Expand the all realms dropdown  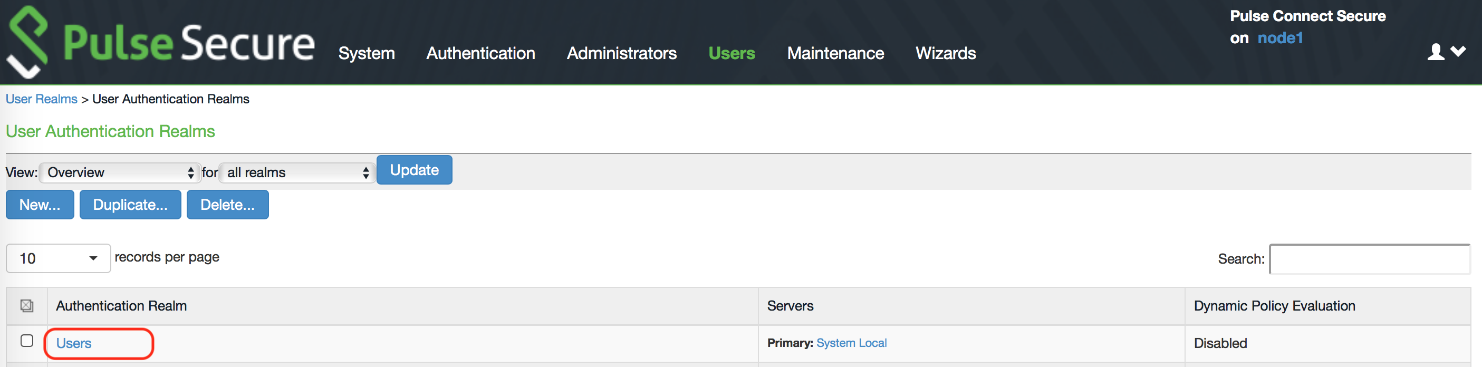tap(297, 172)
